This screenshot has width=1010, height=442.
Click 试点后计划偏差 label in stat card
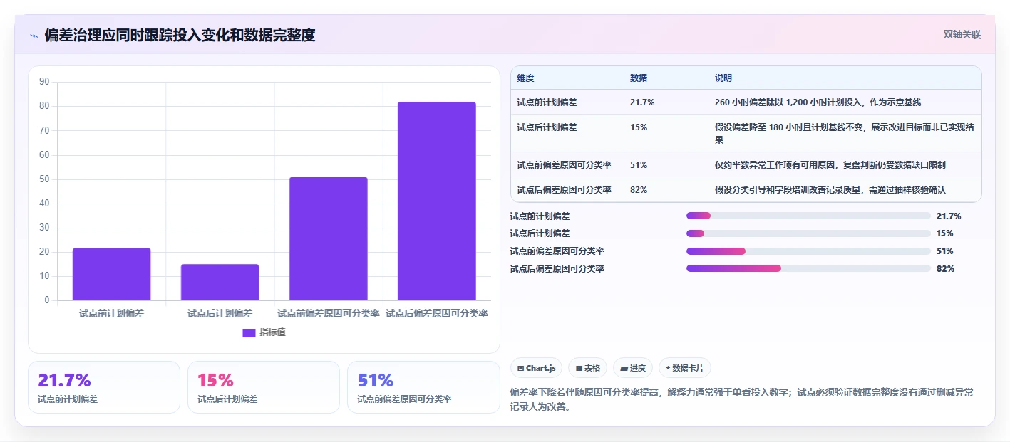227,399
